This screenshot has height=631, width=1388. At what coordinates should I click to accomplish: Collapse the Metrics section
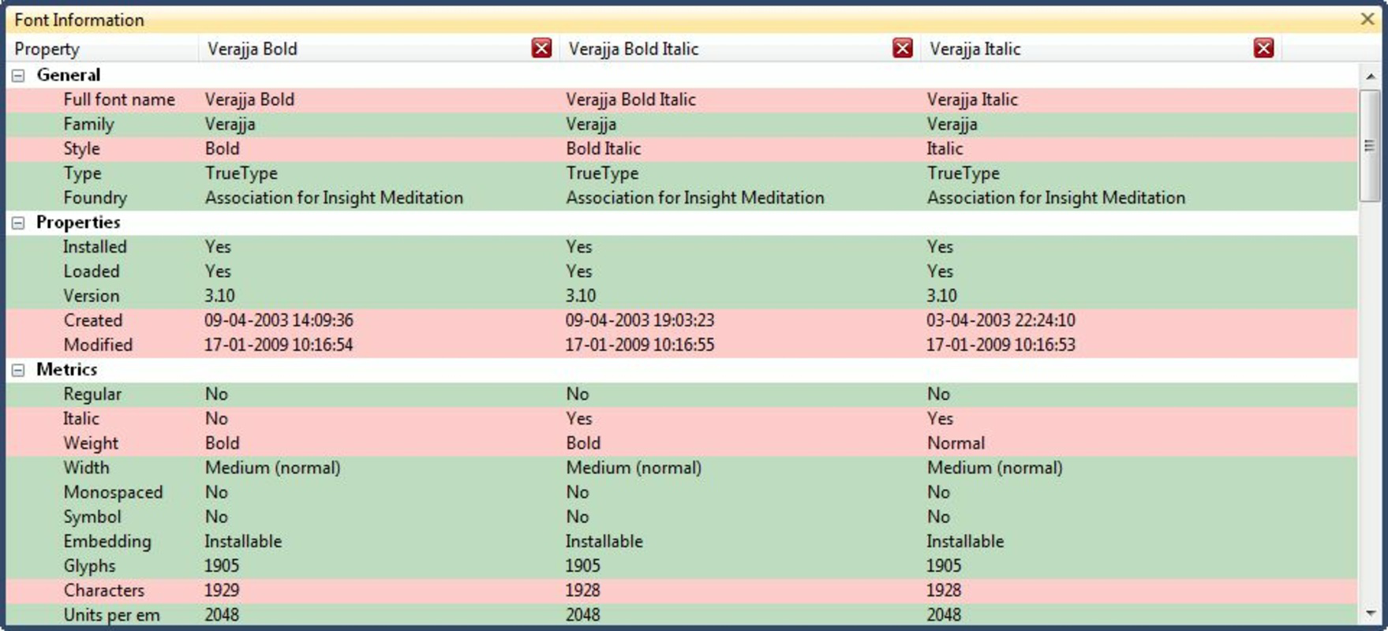(x=18, y=370)
